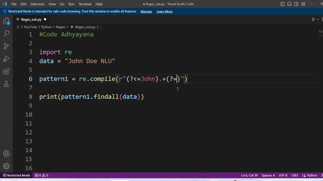Click YouTube in the breadcrumb path

point(30,27)
